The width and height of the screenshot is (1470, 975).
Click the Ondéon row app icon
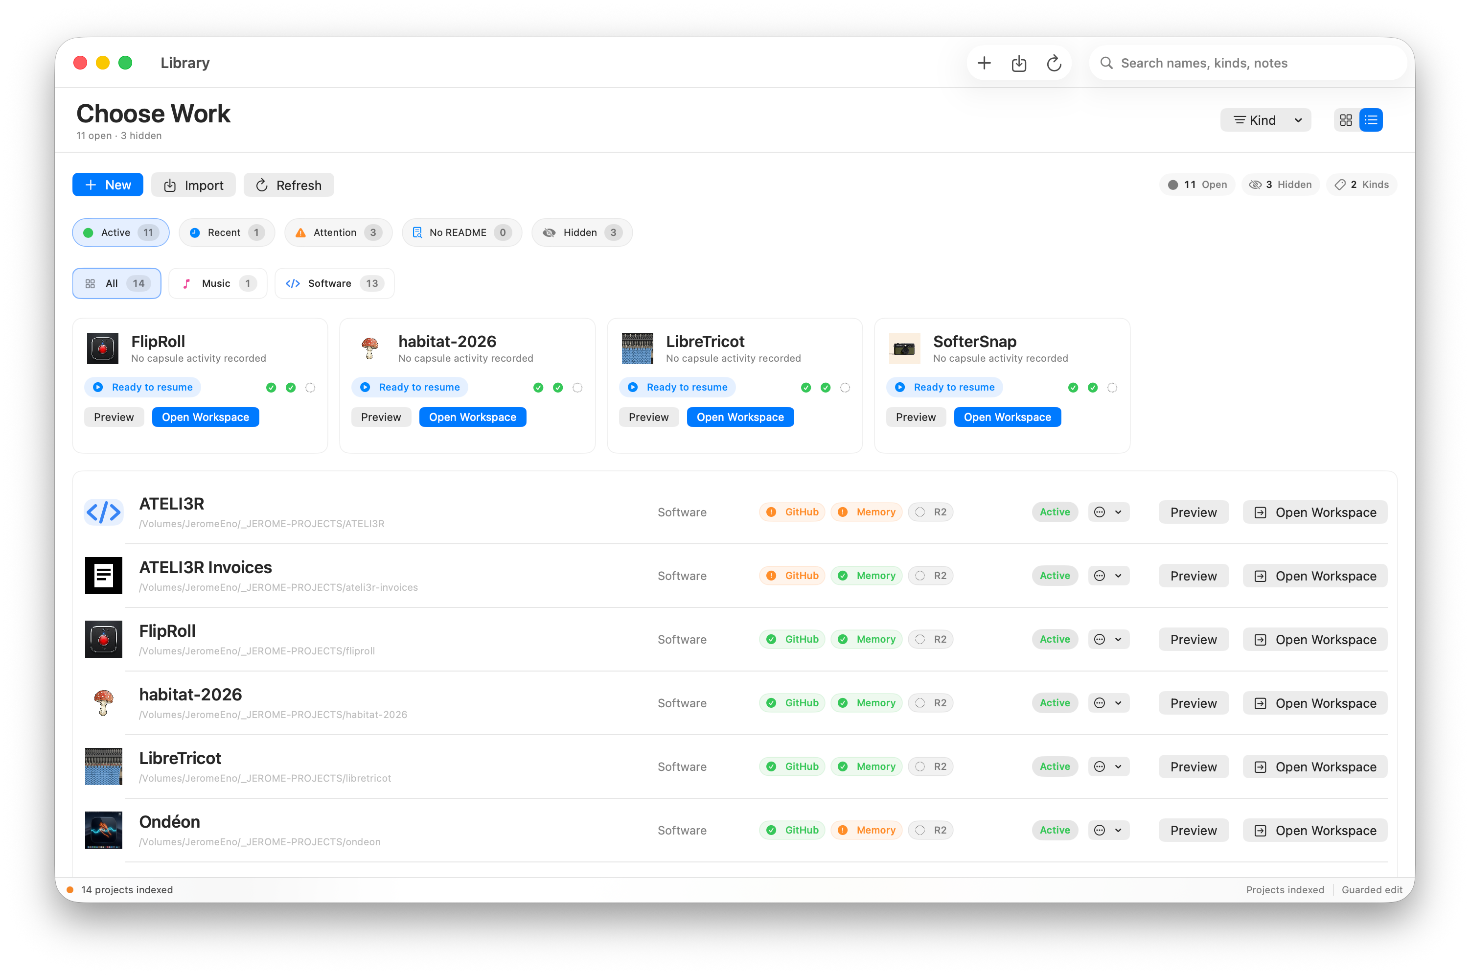pyautogui.click(x=103, y=830)
